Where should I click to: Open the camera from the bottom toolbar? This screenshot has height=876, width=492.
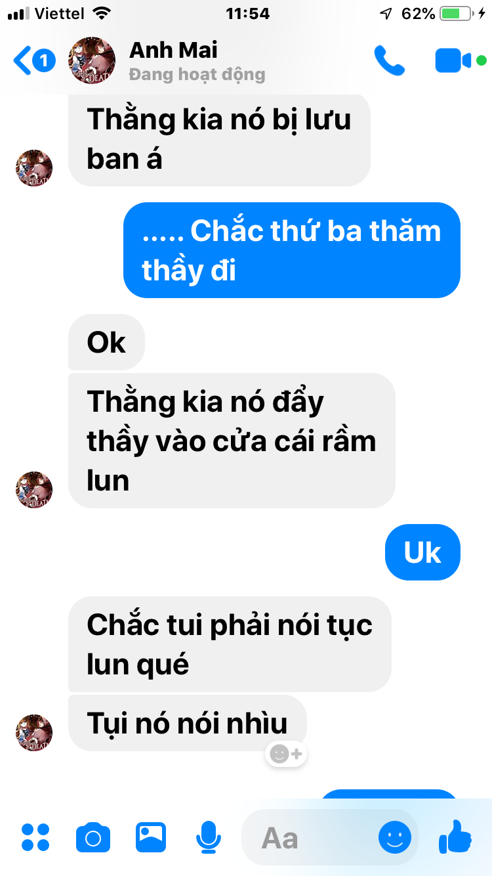tap(93, 837)
